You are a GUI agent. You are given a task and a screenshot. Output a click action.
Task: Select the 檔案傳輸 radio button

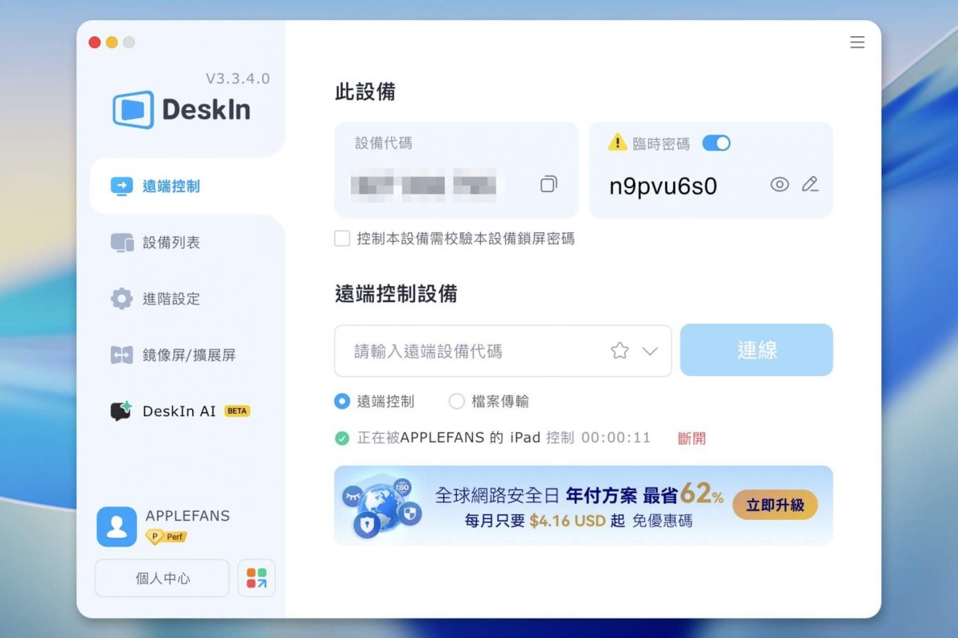tap(457, 402)
